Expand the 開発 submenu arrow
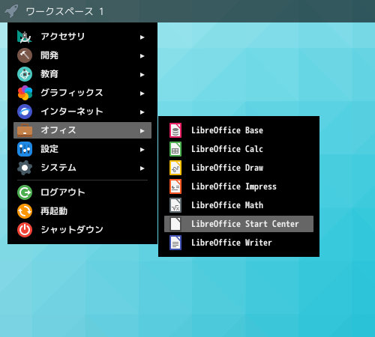The image size is (375, 337). (x=142, y=56)
